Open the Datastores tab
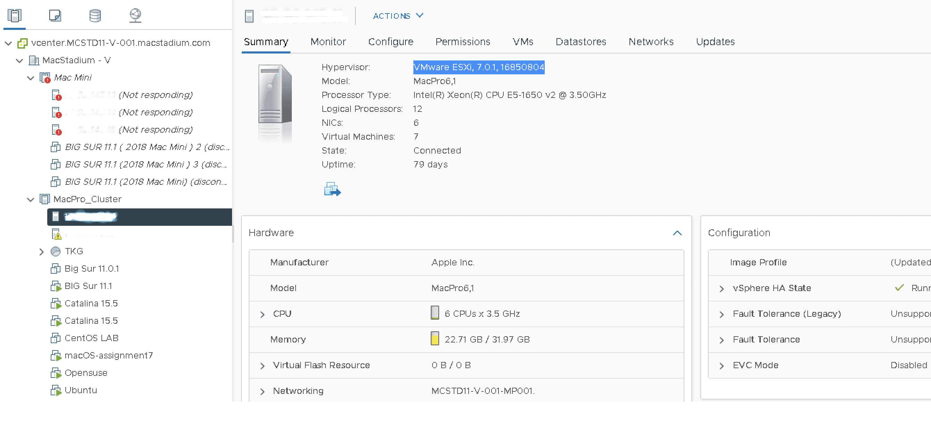The image size is (931, 446). [x=580, y=42]
